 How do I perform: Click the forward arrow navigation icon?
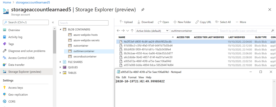123,31
